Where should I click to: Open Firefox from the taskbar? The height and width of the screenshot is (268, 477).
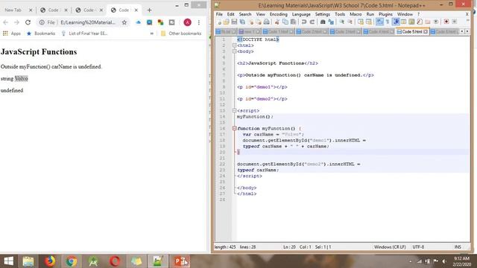click(x=50, y=261)
